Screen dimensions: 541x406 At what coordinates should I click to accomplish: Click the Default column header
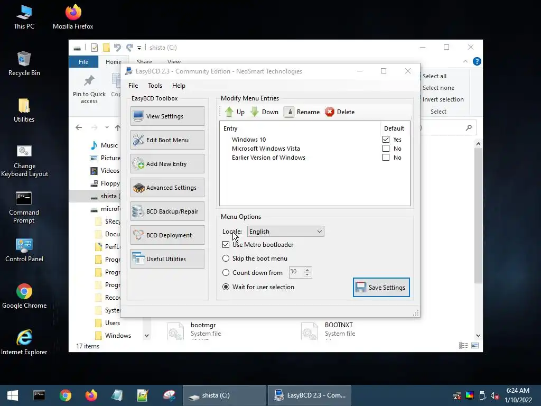(x=395, y=128)
